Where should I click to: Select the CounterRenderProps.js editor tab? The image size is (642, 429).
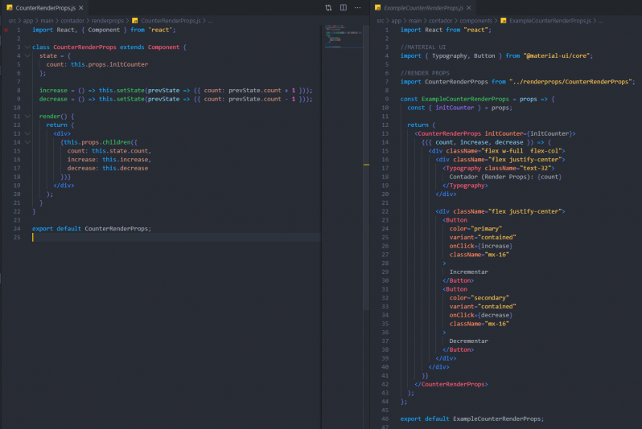tap(45, 7)
